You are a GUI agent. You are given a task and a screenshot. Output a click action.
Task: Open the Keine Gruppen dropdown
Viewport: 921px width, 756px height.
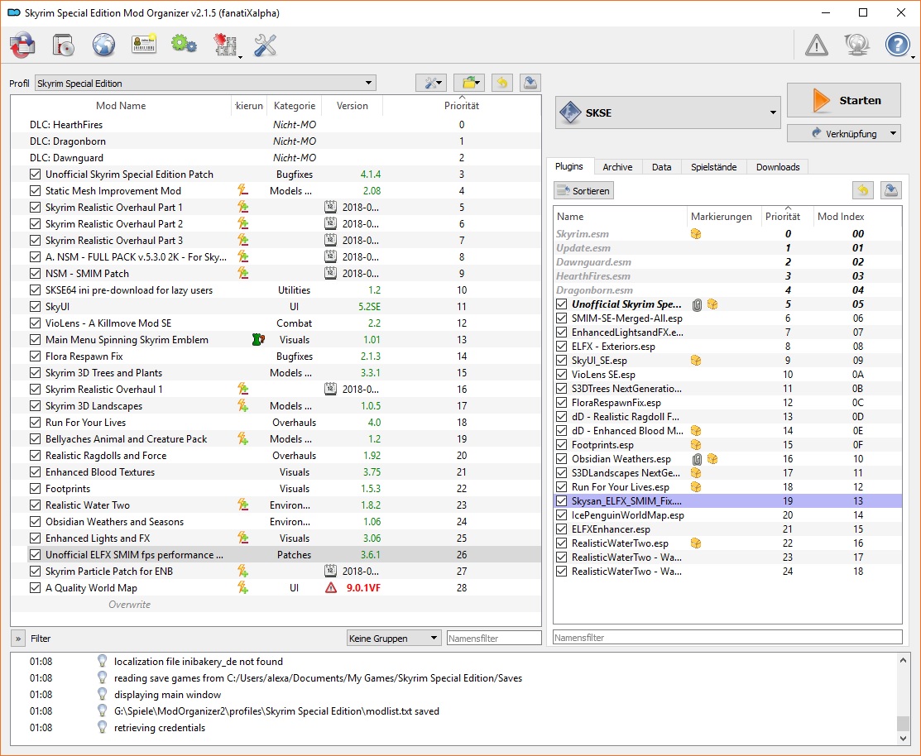[394, 638]
